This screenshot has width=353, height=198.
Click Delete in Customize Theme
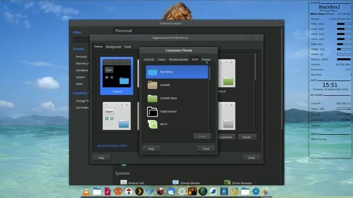(x=202, y=136)
